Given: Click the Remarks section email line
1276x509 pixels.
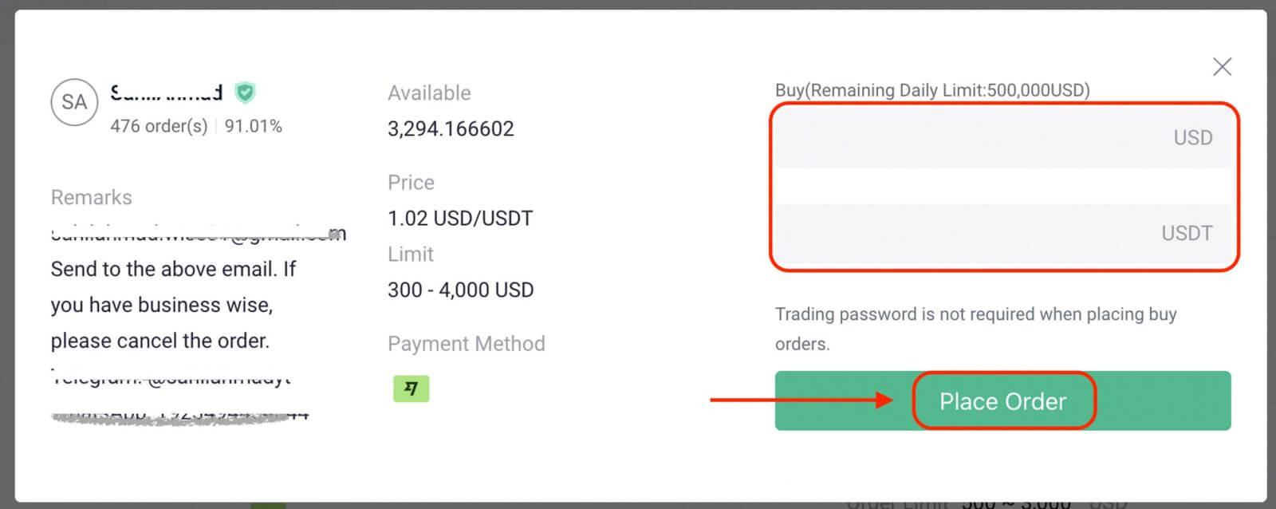Looking at the screenshot, I should (195, 233).
